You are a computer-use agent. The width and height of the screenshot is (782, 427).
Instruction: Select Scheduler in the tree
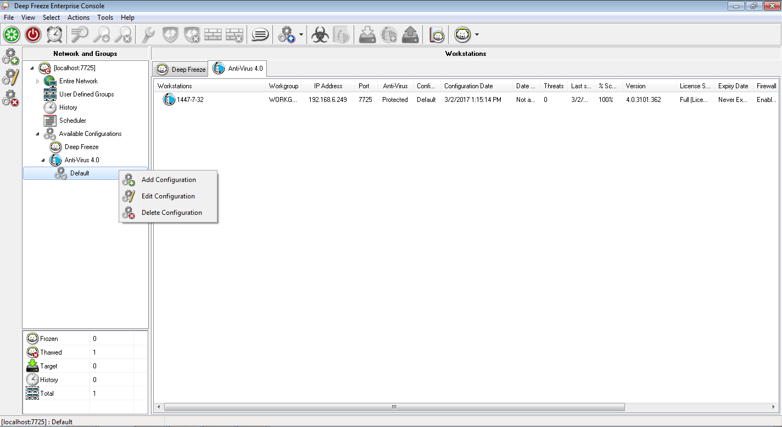72,121
